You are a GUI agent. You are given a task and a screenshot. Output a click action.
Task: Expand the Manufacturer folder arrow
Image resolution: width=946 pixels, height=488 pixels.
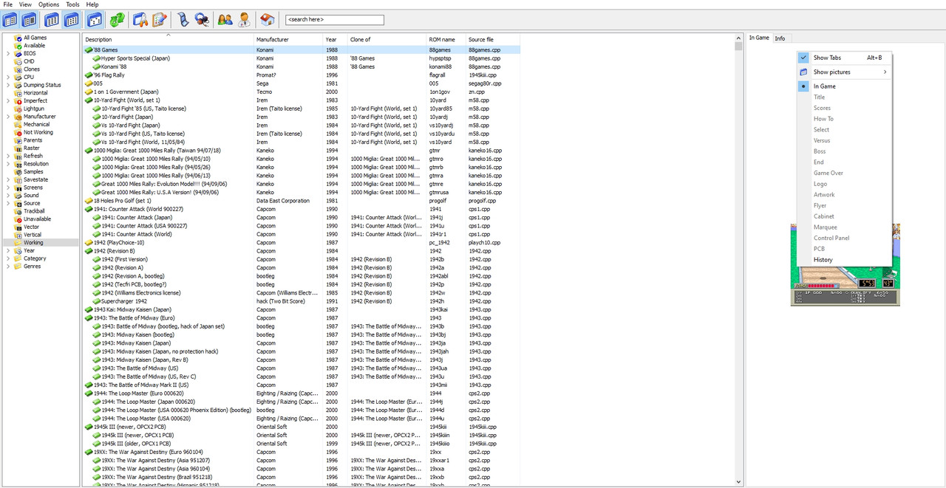[x=8, y=117]
